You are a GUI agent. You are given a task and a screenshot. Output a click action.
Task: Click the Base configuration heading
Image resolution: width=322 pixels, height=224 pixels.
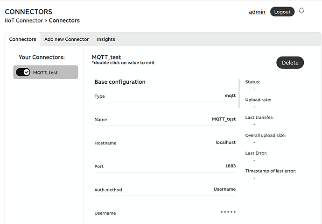120,82
